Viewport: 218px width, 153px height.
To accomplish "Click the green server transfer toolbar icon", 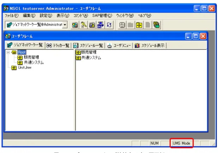I will 156,25.
